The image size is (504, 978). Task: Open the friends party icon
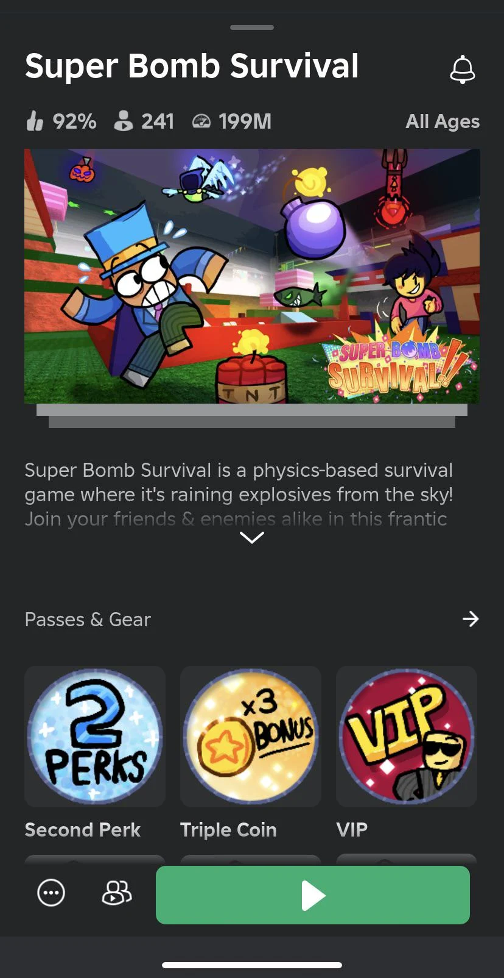pos(116,893)
